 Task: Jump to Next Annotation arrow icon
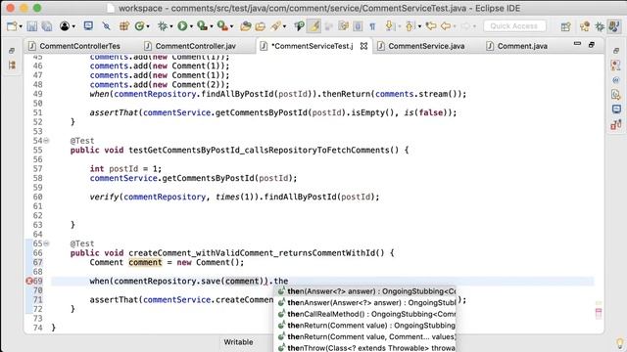(389, 26)
